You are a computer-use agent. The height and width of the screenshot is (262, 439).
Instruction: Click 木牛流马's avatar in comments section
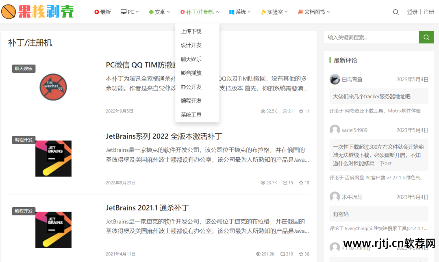[x=334, y=197]
